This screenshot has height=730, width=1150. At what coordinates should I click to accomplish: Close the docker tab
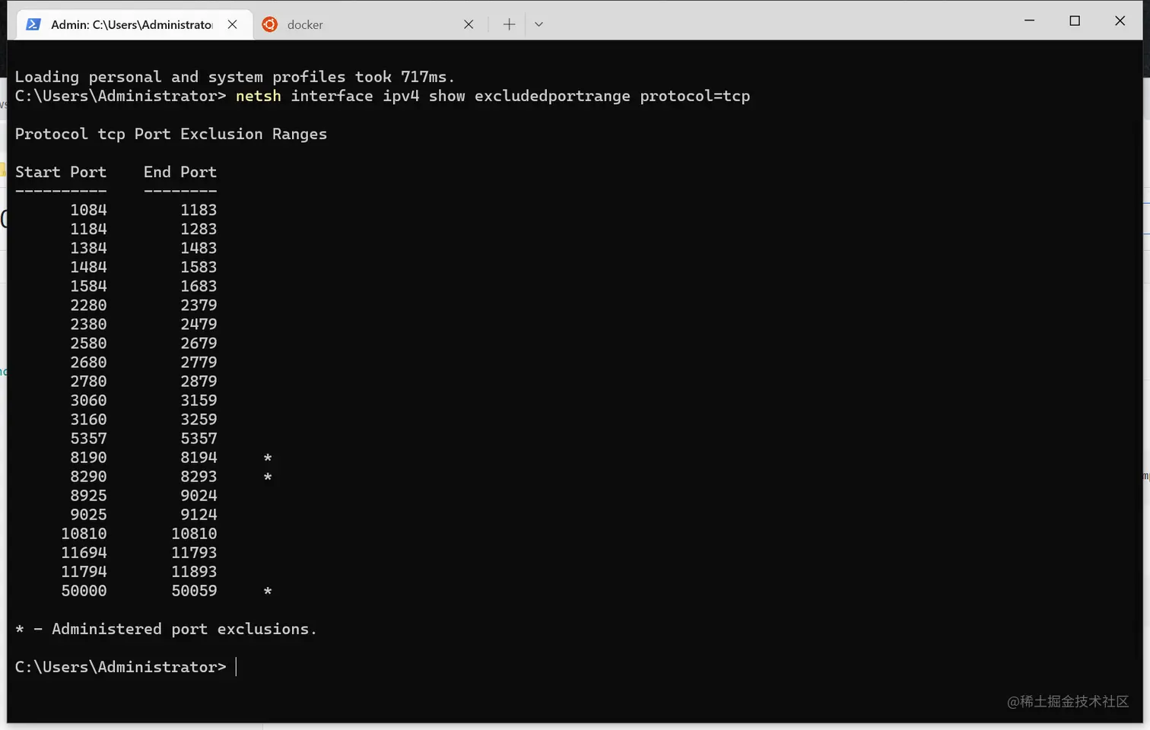click(x=469, y=24)
